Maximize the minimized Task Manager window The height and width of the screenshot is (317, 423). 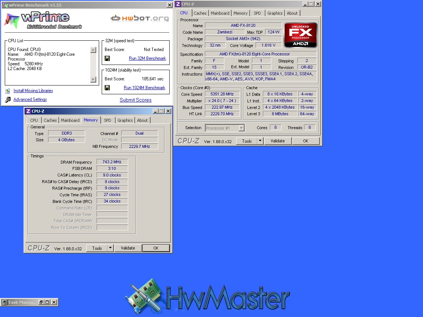point(47,302)
